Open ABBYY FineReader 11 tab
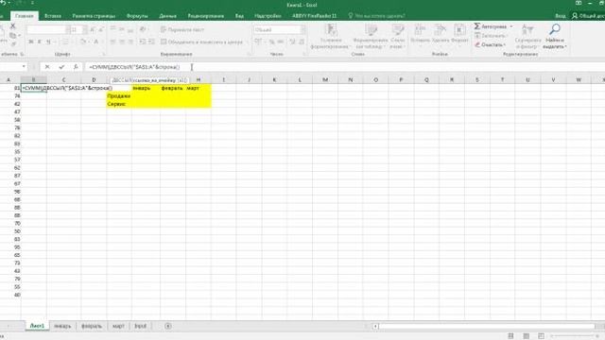The width and height of the screenshot is (605, 340). [314, 16]
